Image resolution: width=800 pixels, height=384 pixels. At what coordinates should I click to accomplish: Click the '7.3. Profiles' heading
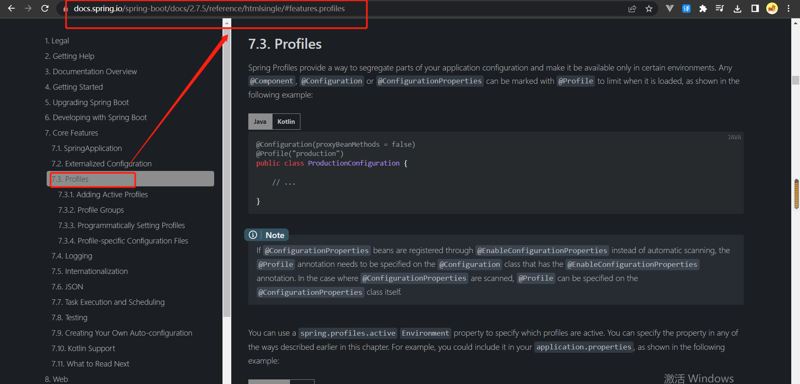coord(285,44)
